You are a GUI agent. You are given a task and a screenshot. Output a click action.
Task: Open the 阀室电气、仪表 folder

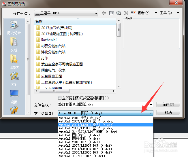tap(51, 70)
